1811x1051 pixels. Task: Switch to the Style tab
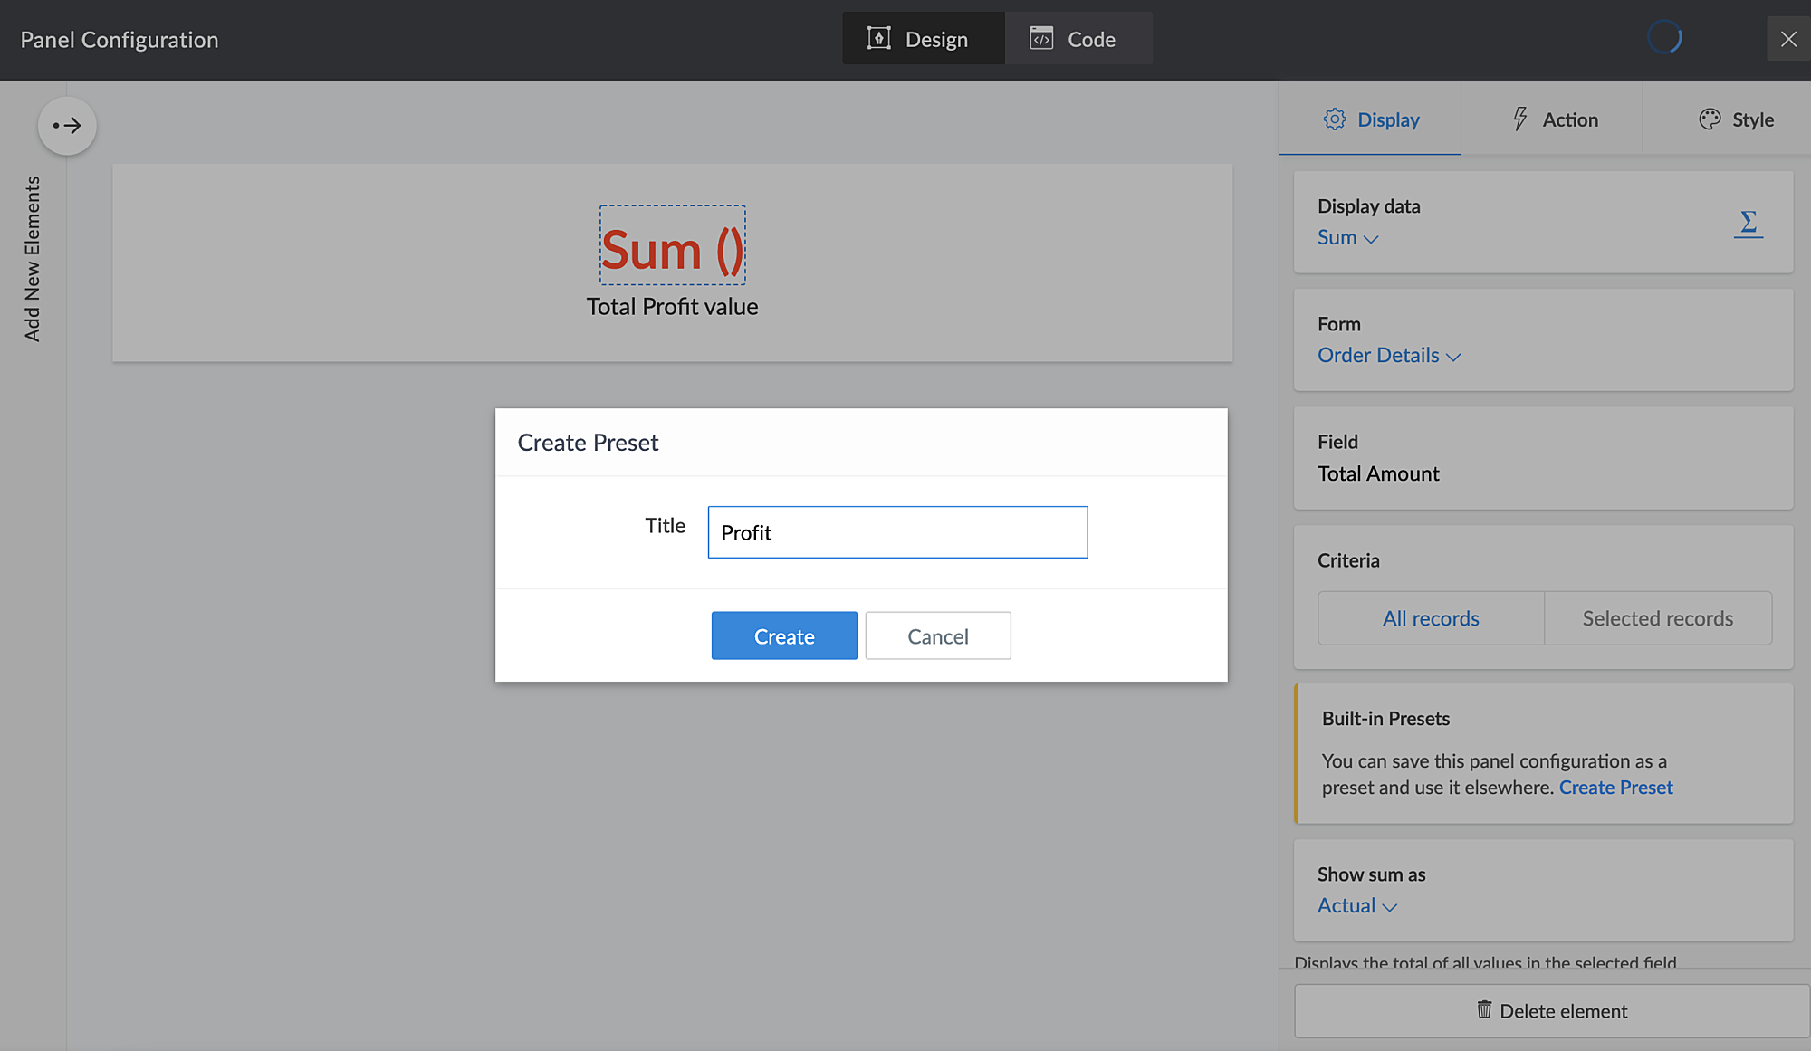pyautogui.click(x=1735, y=119)
